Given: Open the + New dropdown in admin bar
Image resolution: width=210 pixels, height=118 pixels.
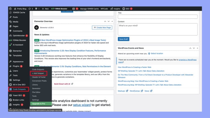Looking at the screenshot, I should click(x=45, y=9).
